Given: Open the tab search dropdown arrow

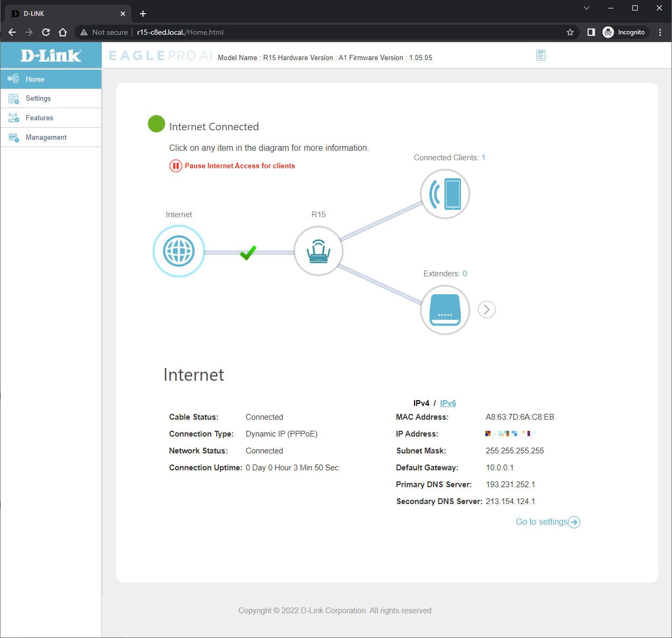Looking at the screenshot, I should pos(587,8).
